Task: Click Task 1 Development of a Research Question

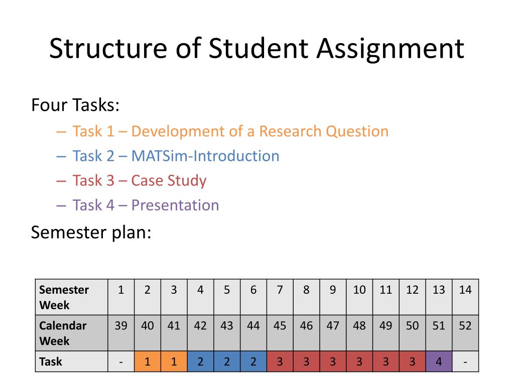Action: click(x=230, y=131)
